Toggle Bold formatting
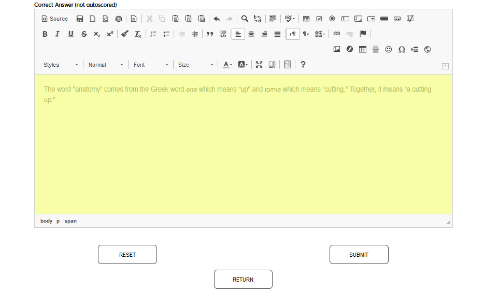 [x=45, y=34]
